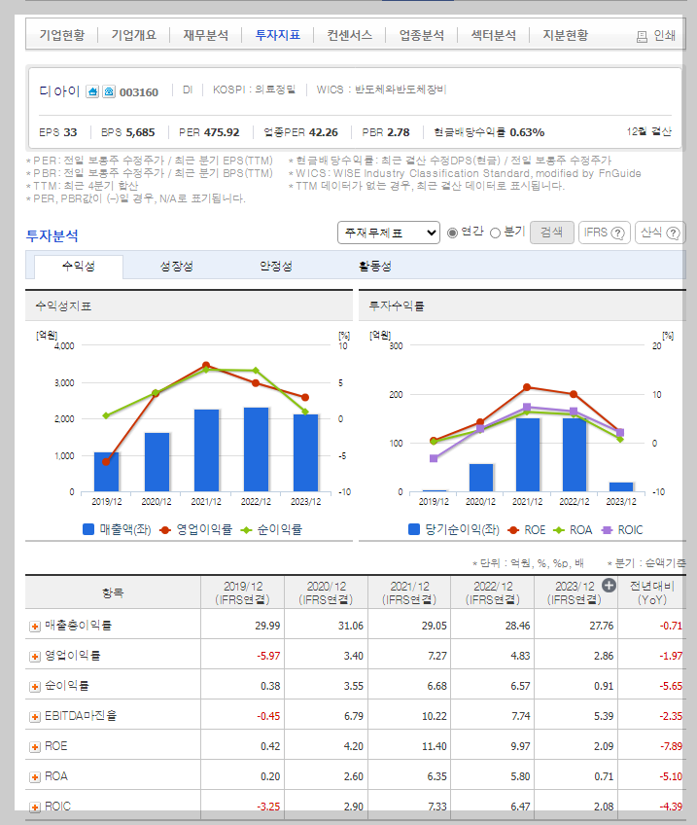697x825 pixels.
Task: Click the plus circle icon on 2023/12 column
Action: pos(609,585)
